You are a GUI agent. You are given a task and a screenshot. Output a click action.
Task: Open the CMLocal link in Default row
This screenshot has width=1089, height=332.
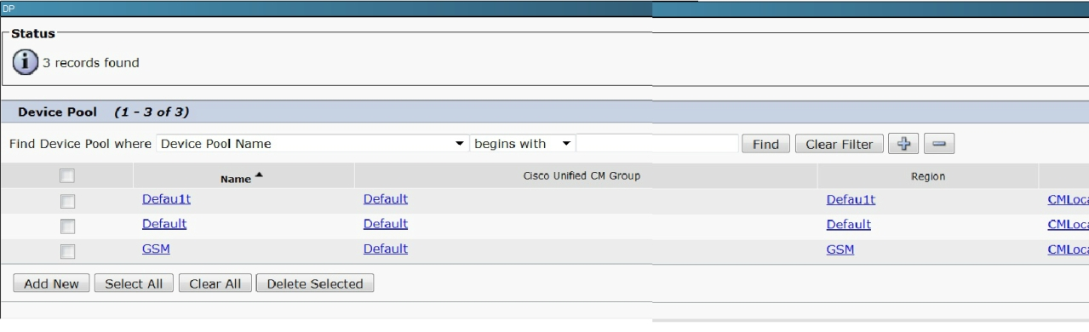1068,224
